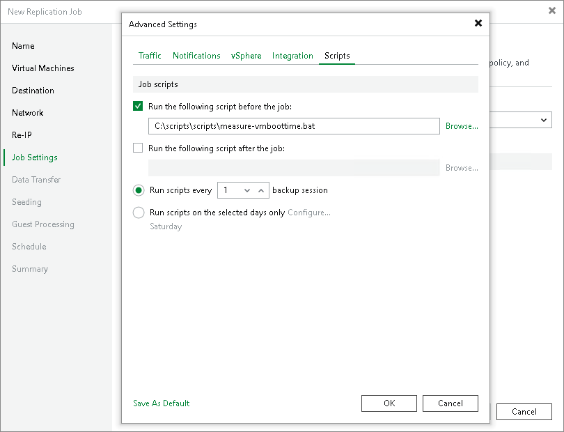
Task: Click the Schedule wizard step
Action: tap(29, 247)
